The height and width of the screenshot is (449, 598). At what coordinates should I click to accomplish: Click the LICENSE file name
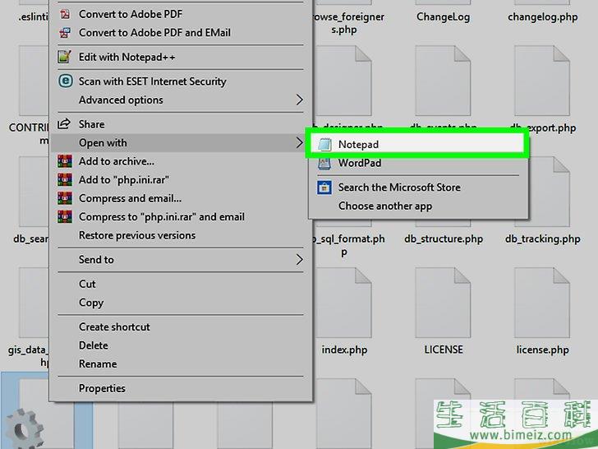pyautogui.click(x=444, y=349)
